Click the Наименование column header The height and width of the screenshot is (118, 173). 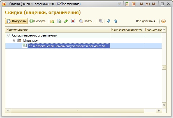pos(57,29)
